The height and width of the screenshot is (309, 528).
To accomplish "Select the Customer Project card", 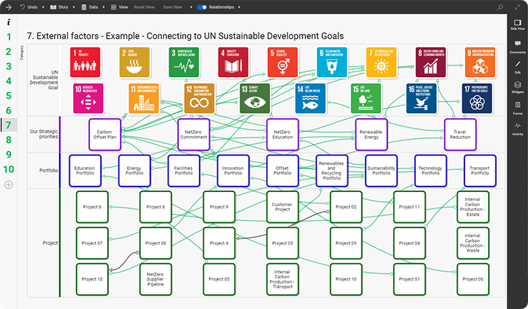I will point(282,207).
